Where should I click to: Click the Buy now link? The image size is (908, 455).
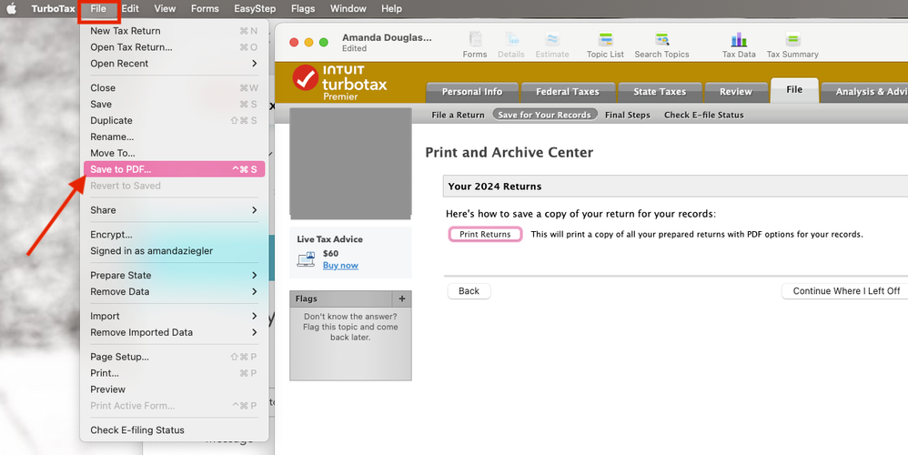click(340, 265)
